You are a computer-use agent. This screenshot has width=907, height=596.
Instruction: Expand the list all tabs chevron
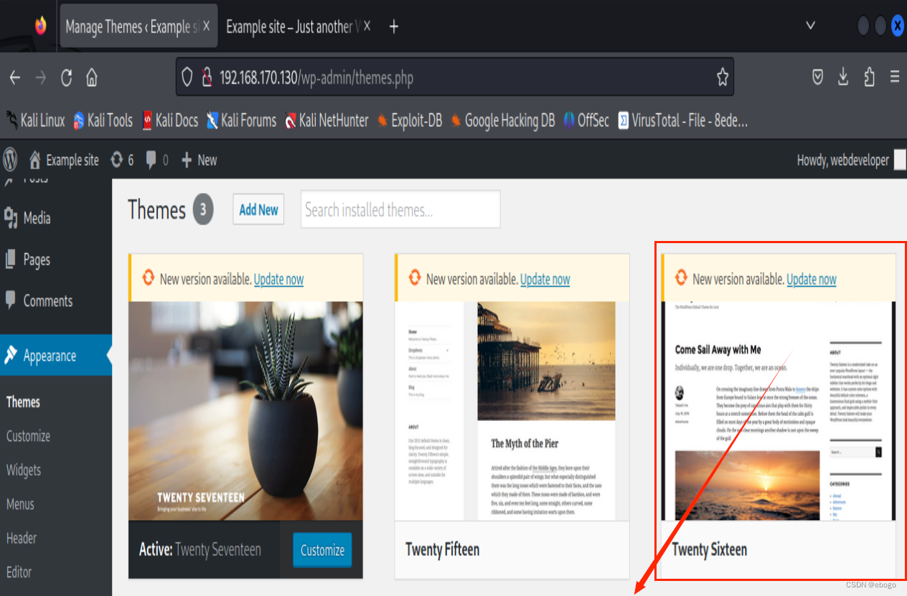point(810,26)
